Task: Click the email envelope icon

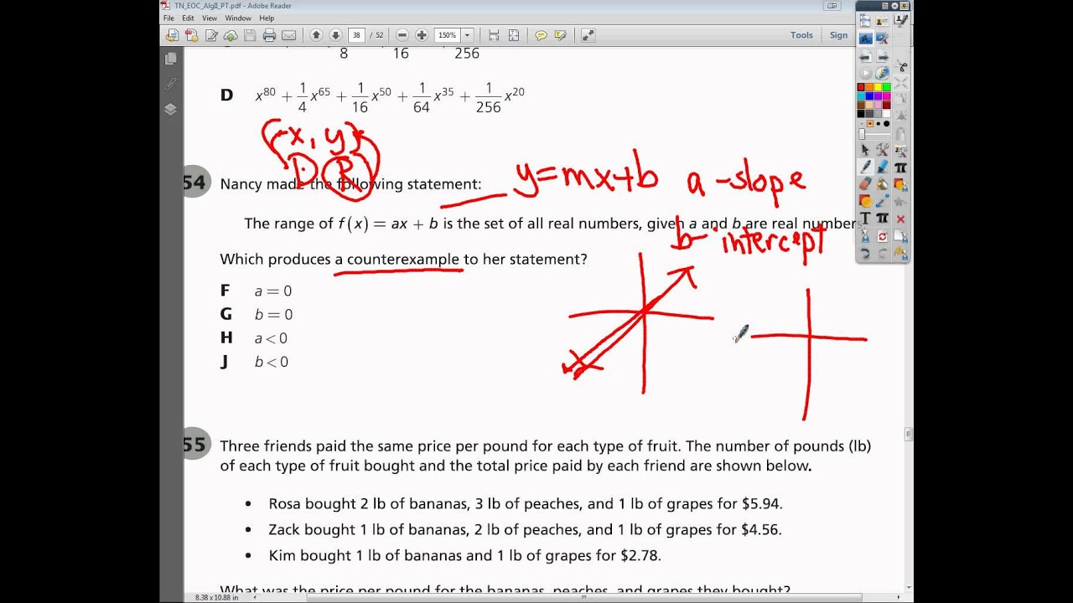Action: [x=288, y=35]
